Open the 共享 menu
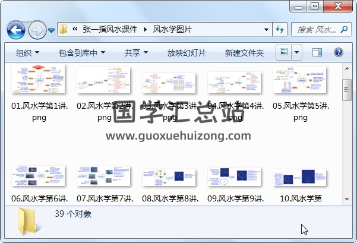 tap(136, 53)
